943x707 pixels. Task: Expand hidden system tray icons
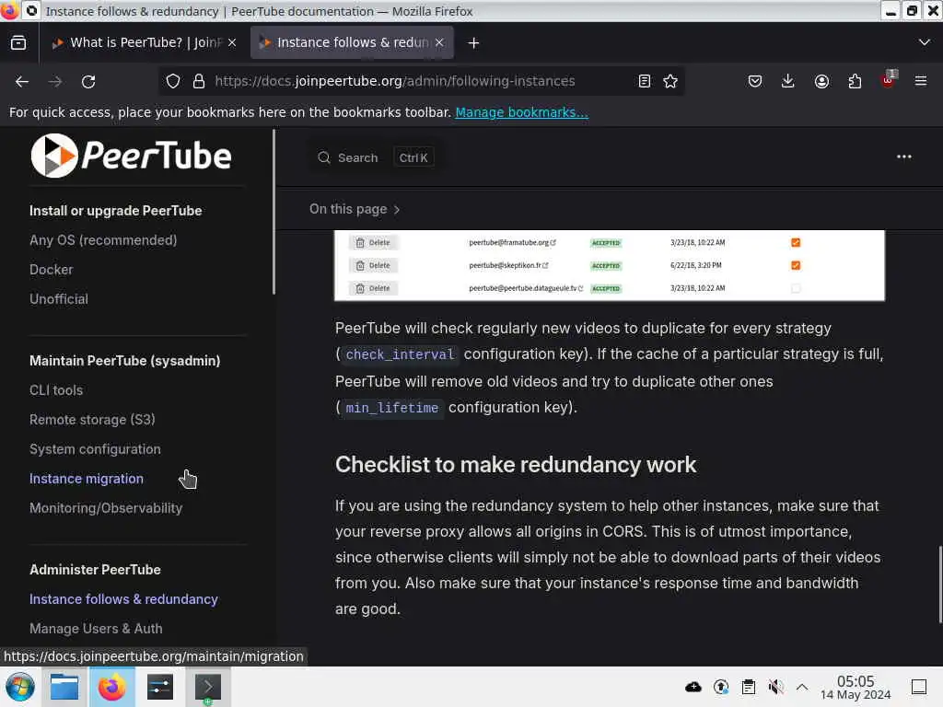click(802, 687)
